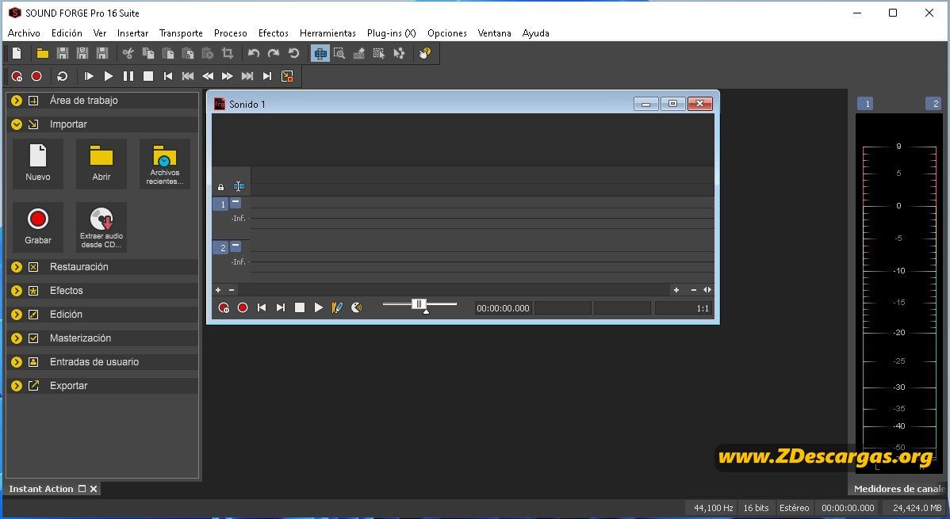
Task: Open the Transporte menu
Action: [x=181, y=33]
